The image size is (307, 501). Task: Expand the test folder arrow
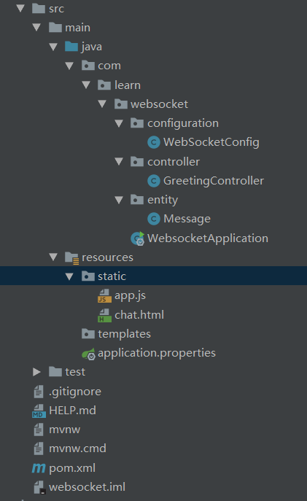pyautogui.click(x=36, y=372)
